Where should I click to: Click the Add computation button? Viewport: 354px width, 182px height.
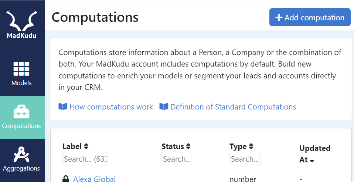[x=310, y=17]
